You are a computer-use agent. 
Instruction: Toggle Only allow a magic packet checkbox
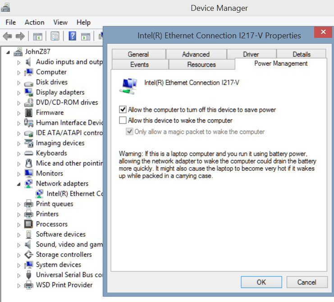pyautogui.click(x=129, y=132)
